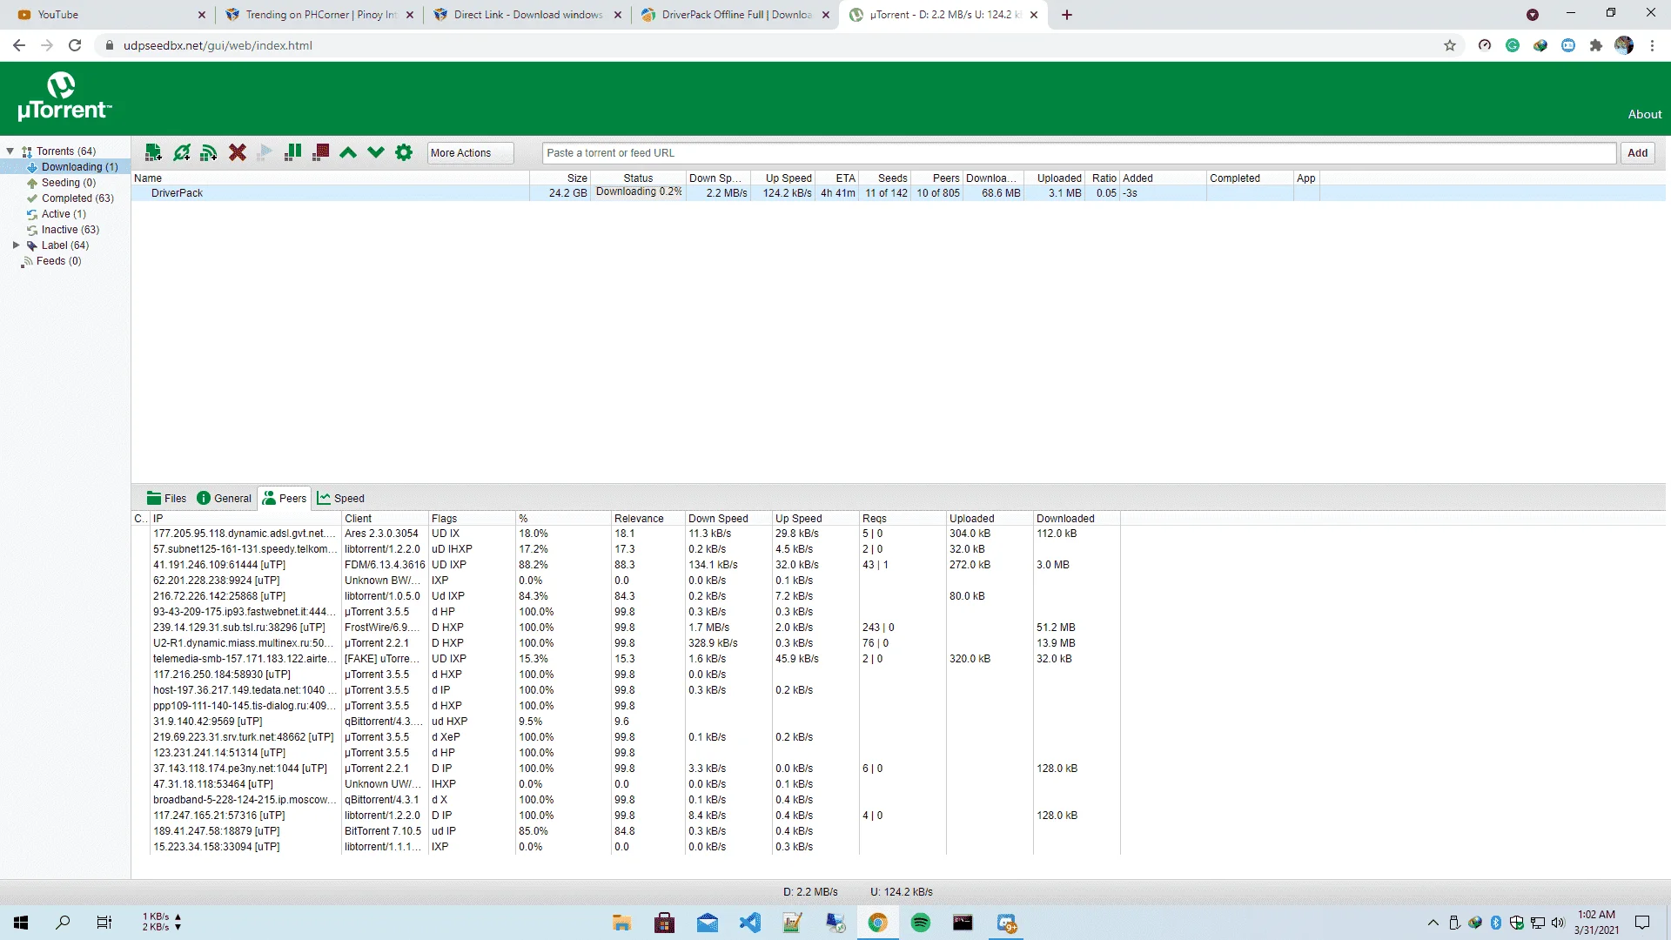This screenshot has width=1671, height=940.
Task: Select Completed (63) filter
Action: (x=70, y=198)
